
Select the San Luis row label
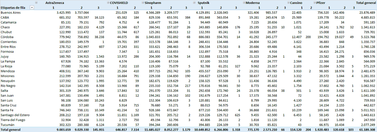pos(7,100)
